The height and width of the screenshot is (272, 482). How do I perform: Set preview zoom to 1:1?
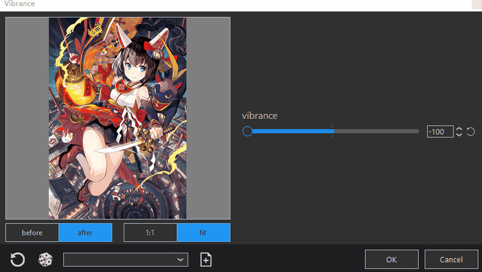click(150, 233)
